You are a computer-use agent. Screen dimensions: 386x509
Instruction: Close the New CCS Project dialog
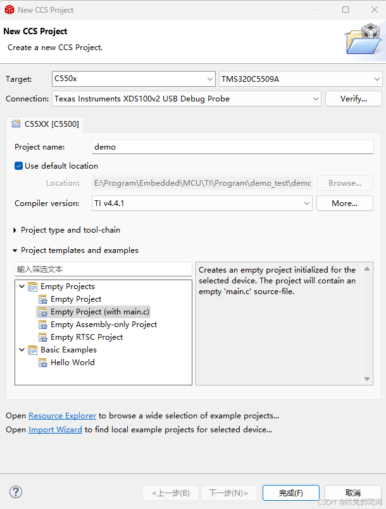tap(375, 10)
